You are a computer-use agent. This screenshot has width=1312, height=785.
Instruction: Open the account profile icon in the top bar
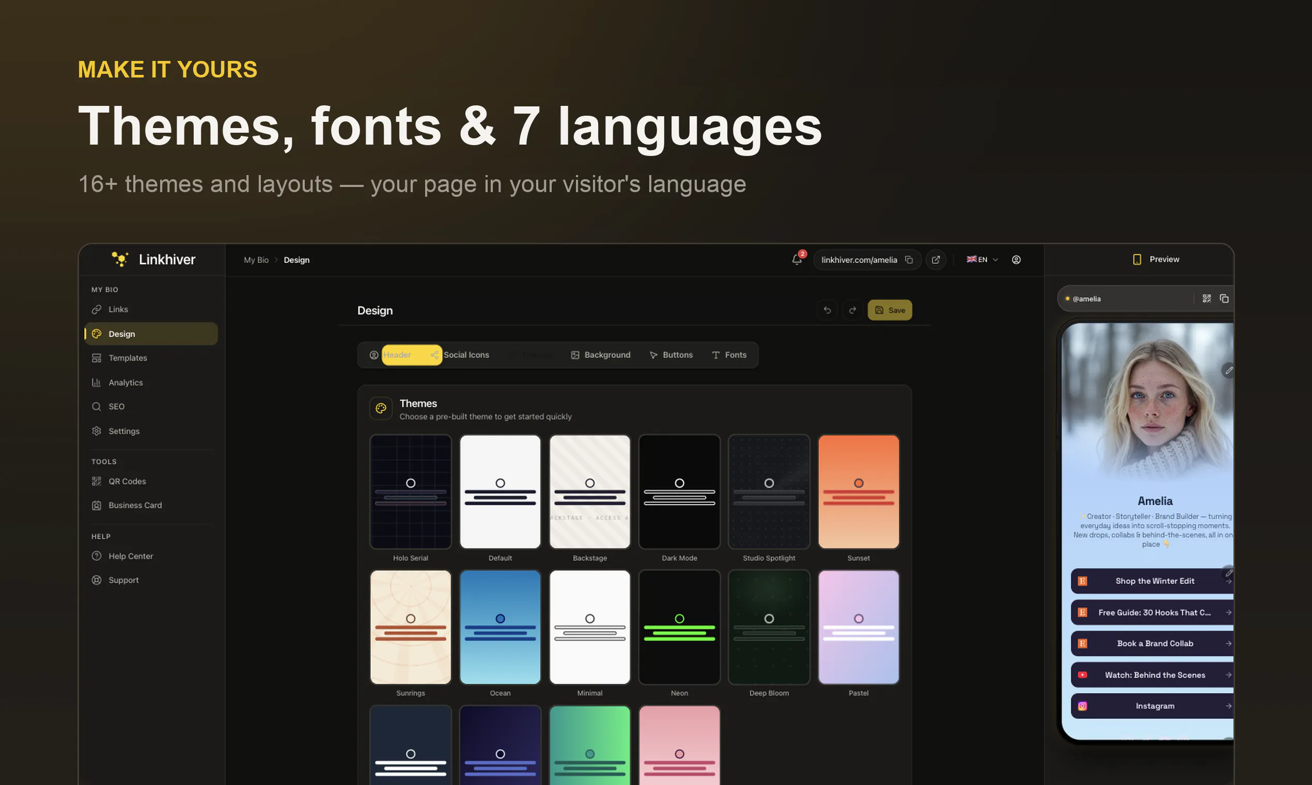click(x=1016, y=260)
